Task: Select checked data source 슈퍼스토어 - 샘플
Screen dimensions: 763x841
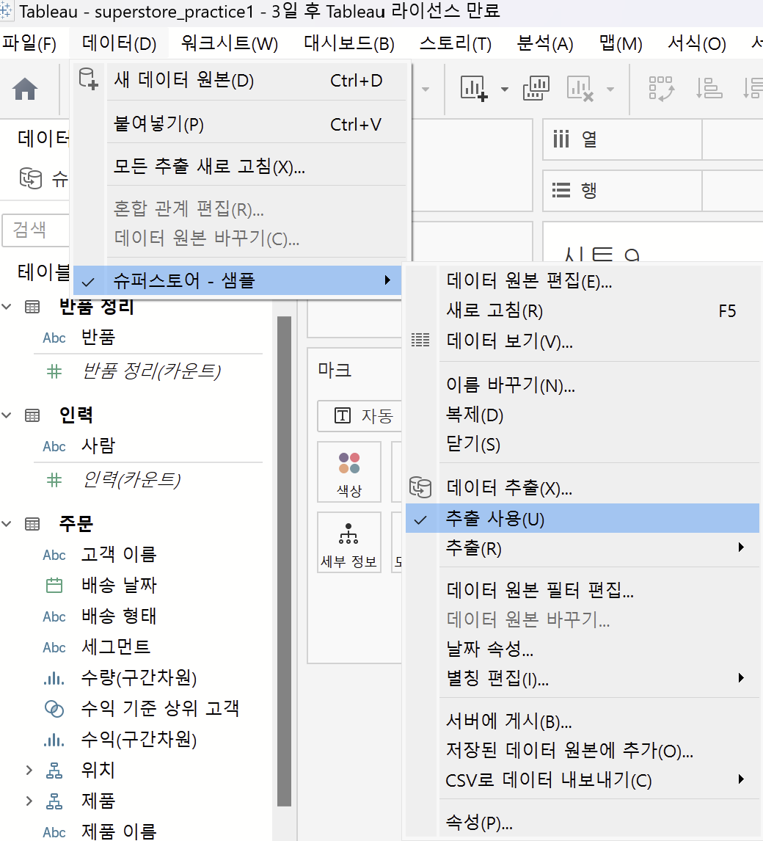Action: click(237, 280)
